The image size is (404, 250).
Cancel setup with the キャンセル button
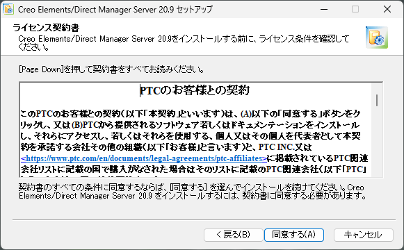pyautogui.click(x=363, y=235)
